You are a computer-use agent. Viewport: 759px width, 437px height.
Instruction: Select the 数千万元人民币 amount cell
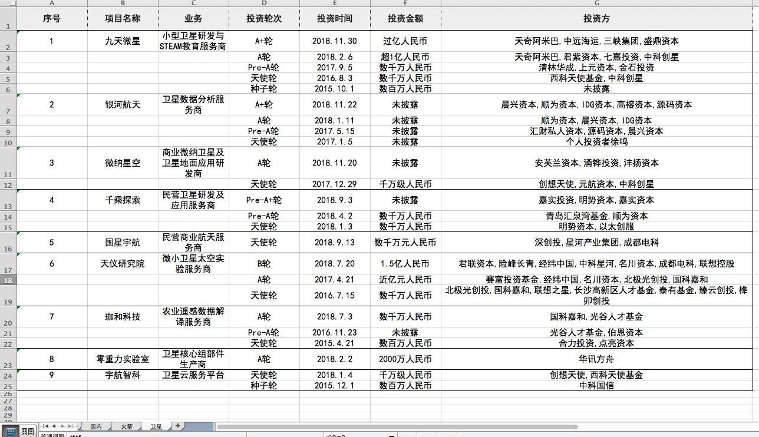[405, 243]
